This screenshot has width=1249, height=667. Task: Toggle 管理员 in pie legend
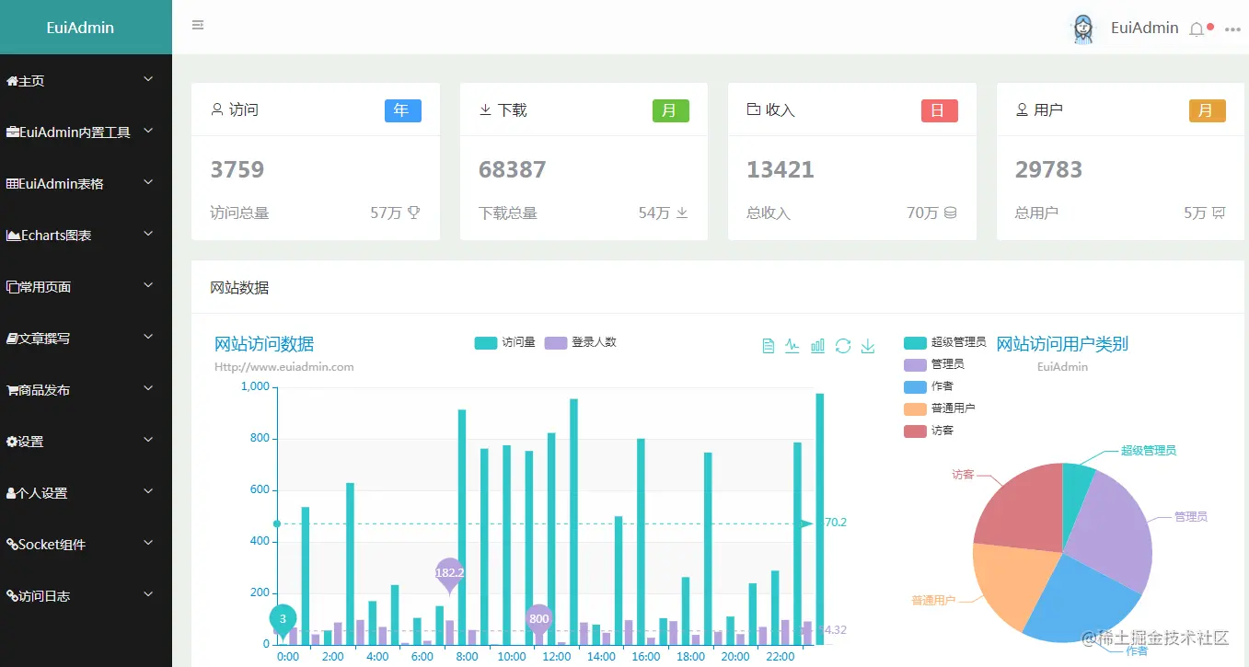(x=933, y=364)
